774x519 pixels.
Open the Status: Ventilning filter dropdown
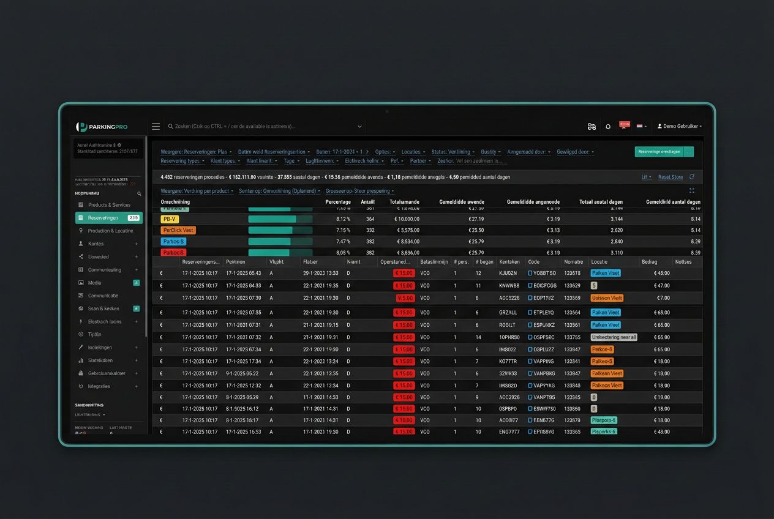coord(453,152)
